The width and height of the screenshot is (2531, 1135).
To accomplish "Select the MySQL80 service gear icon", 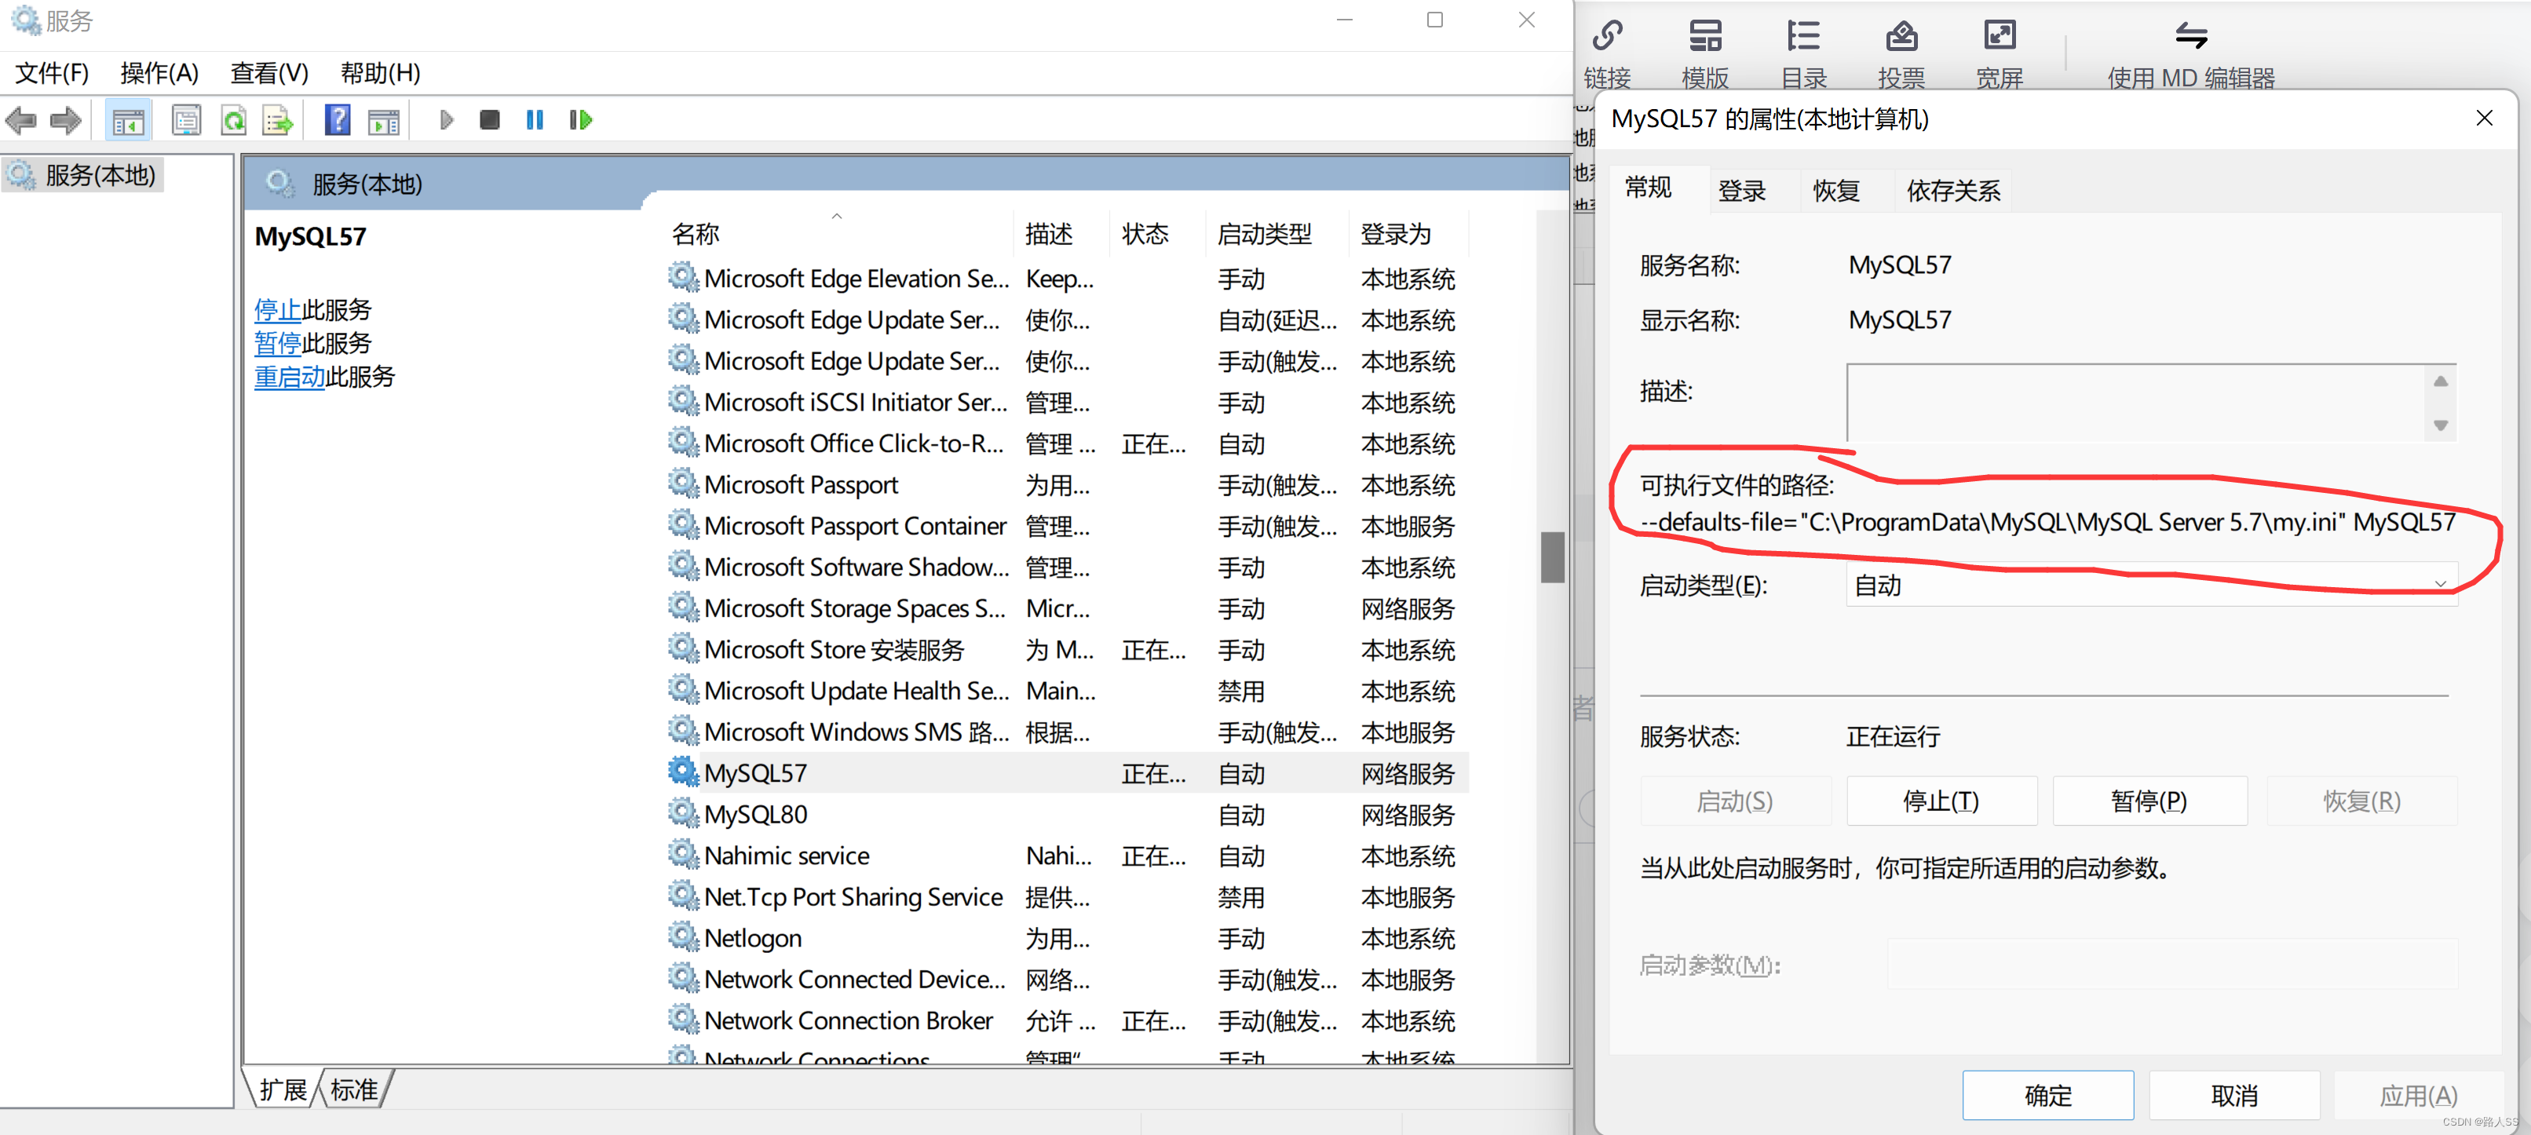I will pos(683,812).
